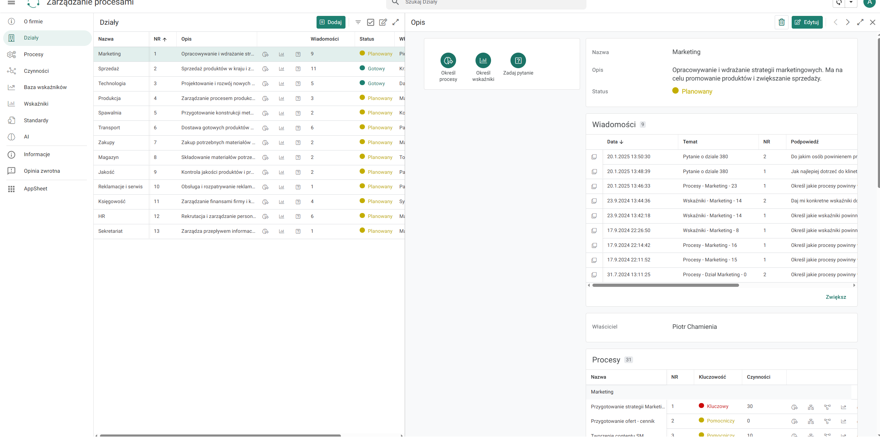The width and height of the screenshot is (880, 438).
Task: Open copy icon for 20.1.2025 13:50:30 message
Action: [594, 157]
